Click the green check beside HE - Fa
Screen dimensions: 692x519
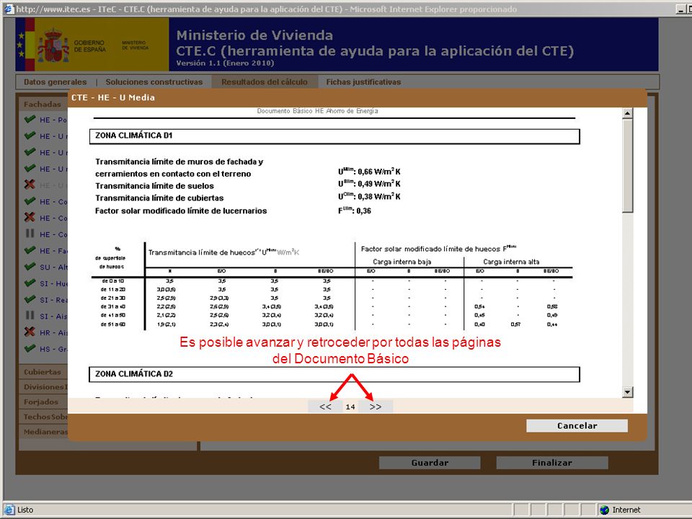tap(30, 250)
